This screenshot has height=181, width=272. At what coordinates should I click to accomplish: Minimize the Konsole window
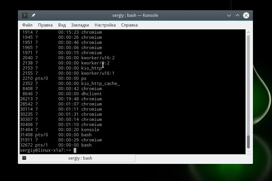(x=229, y=15)
